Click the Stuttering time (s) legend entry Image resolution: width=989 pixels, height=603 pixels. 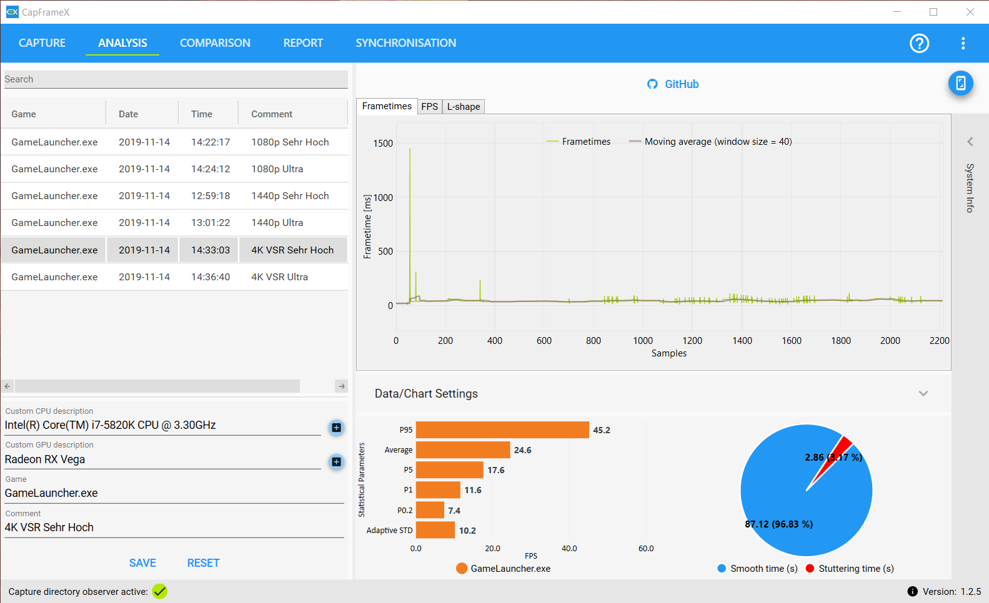click(850, 569)
